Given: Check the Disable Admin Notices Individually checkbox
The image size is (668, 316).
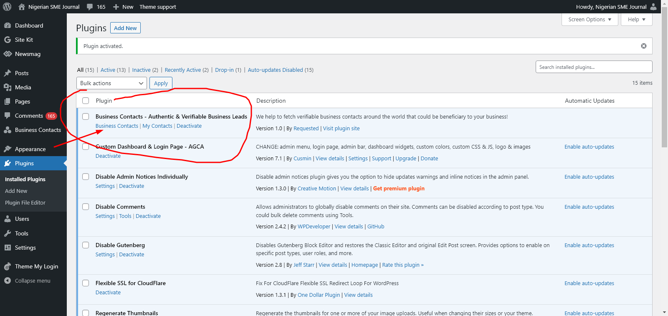Looking at the screenshot, I should [86, 177].
